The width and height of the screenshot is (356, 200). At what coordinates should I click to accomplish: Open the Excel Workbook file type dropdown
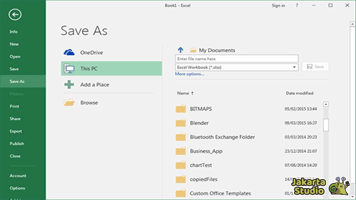coord(294,67)
